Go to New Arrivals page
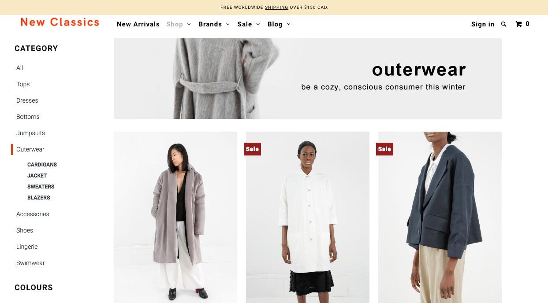 point(138,24)
